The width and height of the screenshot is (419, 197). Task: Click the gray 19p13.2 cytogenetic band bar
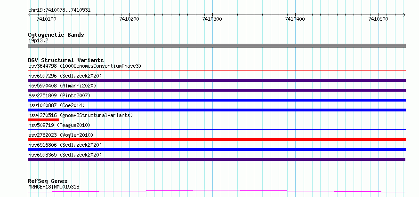coord(217,46)
